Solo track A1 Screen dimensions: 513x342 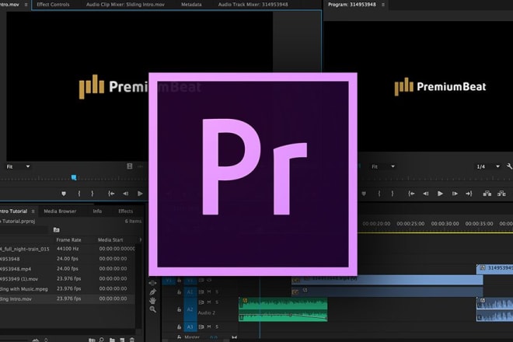tap(217, 291)
